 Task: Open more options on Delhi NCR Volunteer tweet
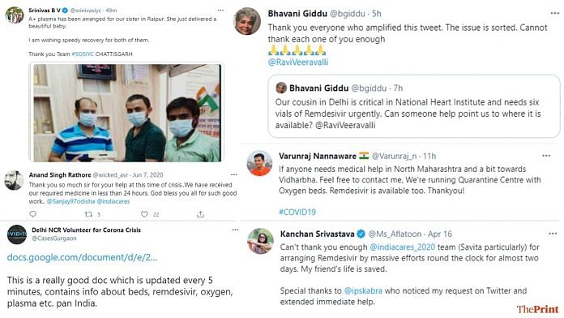click(235, 230)
